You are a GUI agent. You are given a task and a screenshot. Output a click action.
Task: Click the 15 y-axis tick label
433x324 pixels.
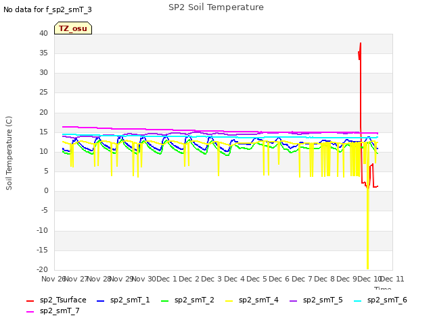click(x=43, y=132)
